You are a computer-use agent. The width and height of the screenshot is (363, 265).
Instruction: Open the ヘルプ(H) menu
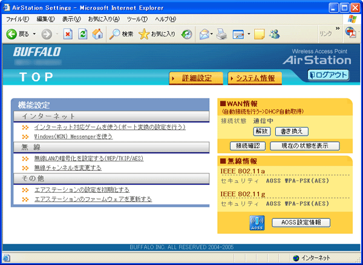(x=166, y=19)
